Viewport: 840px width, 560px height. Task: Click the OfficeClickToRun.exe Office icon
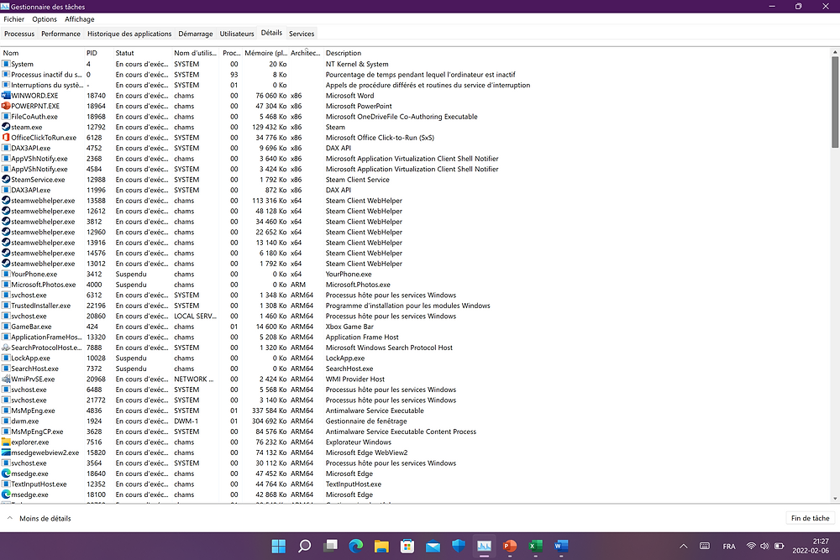[x=6, y=138]
